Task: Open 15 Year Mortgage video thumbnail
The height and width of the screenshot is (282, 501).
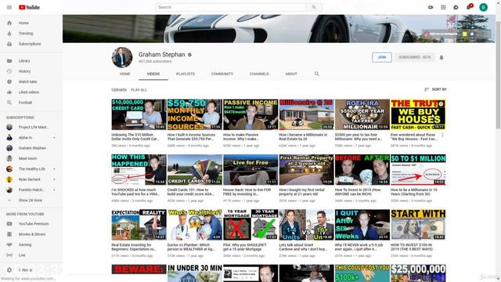Action: coord(250,225)
